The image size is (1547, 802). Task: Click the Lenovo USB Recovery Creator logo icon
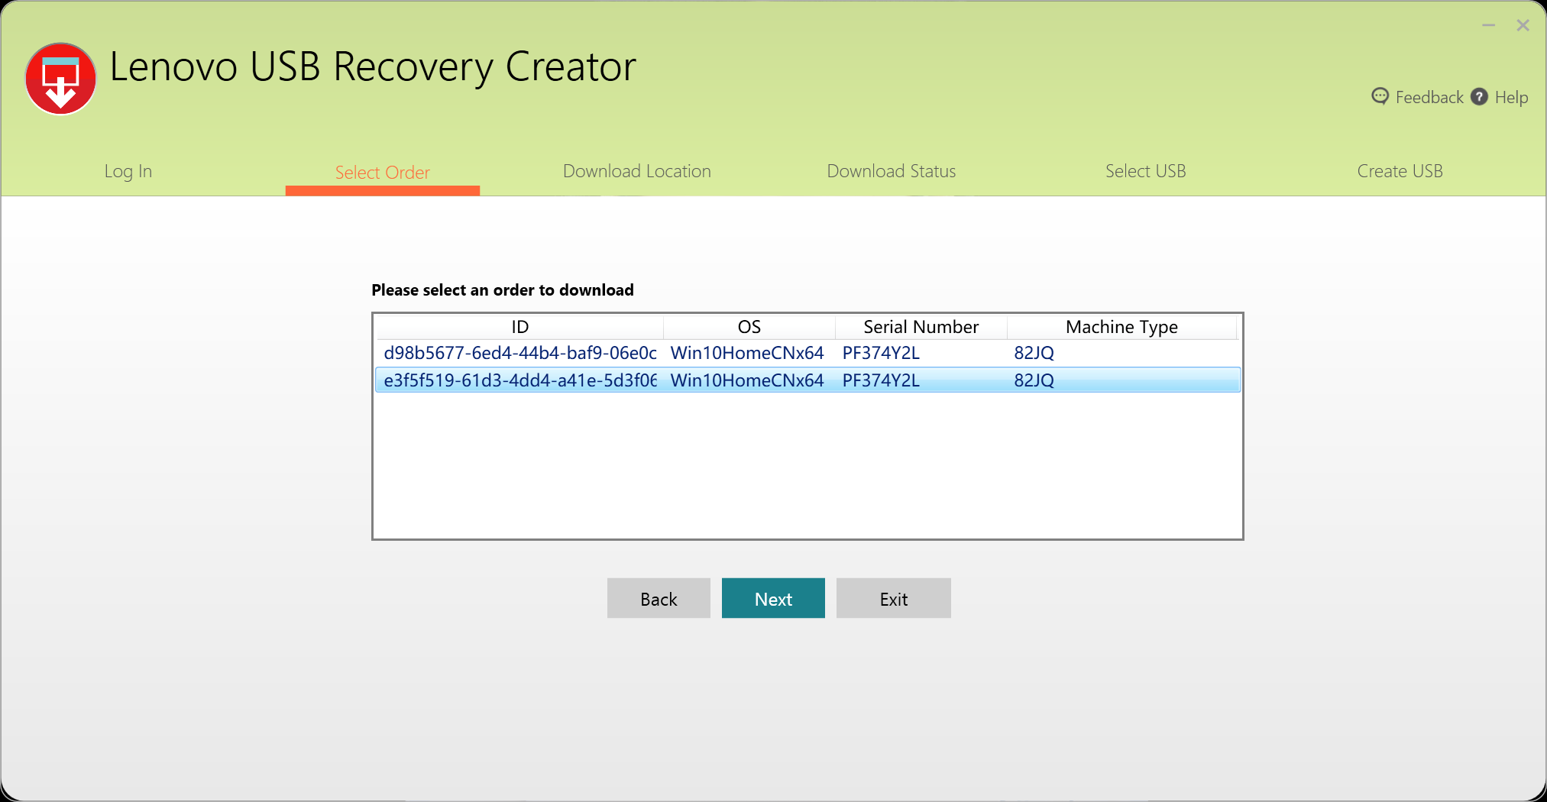tap(61, 79)
